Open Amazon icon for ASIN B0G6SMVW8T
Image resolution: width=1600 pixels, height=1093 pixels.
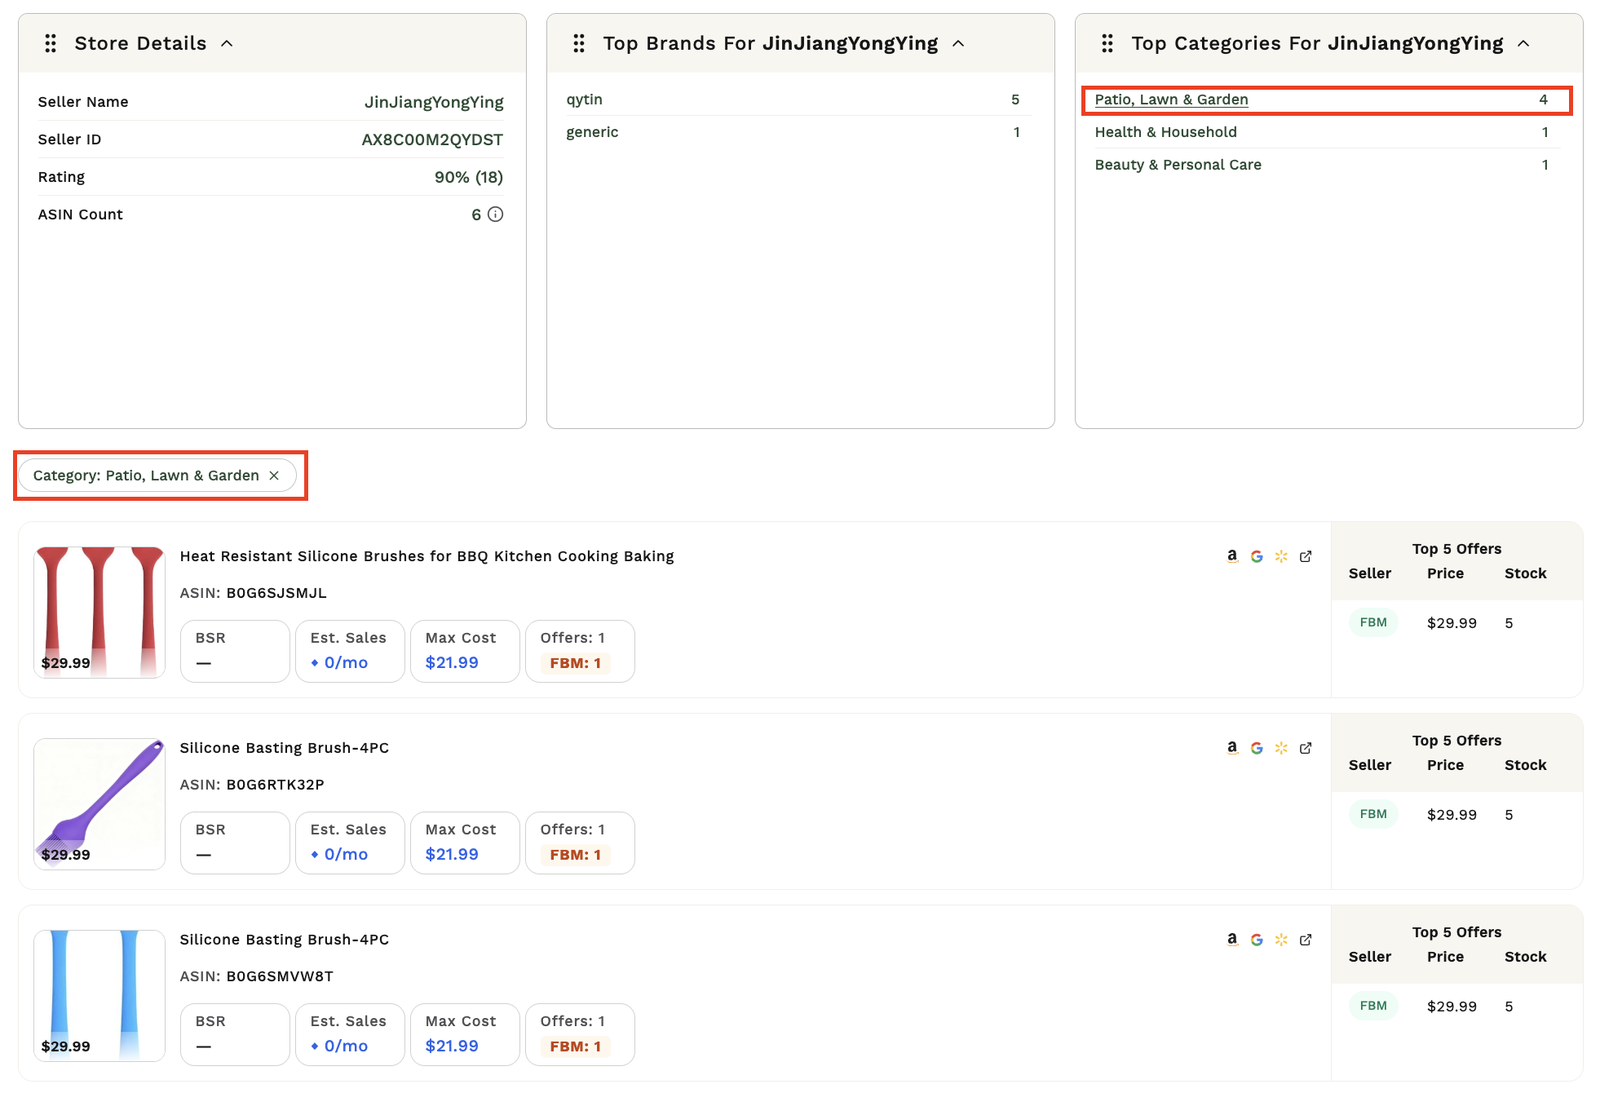point(1232,940)
